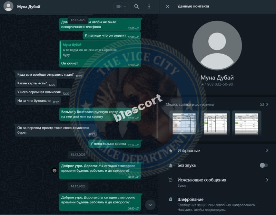
Task: Click the Медиа, ссылки и документы header
Action: [190, 104]
